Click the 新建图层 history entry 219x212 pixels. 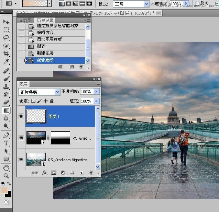click(45, 53)
